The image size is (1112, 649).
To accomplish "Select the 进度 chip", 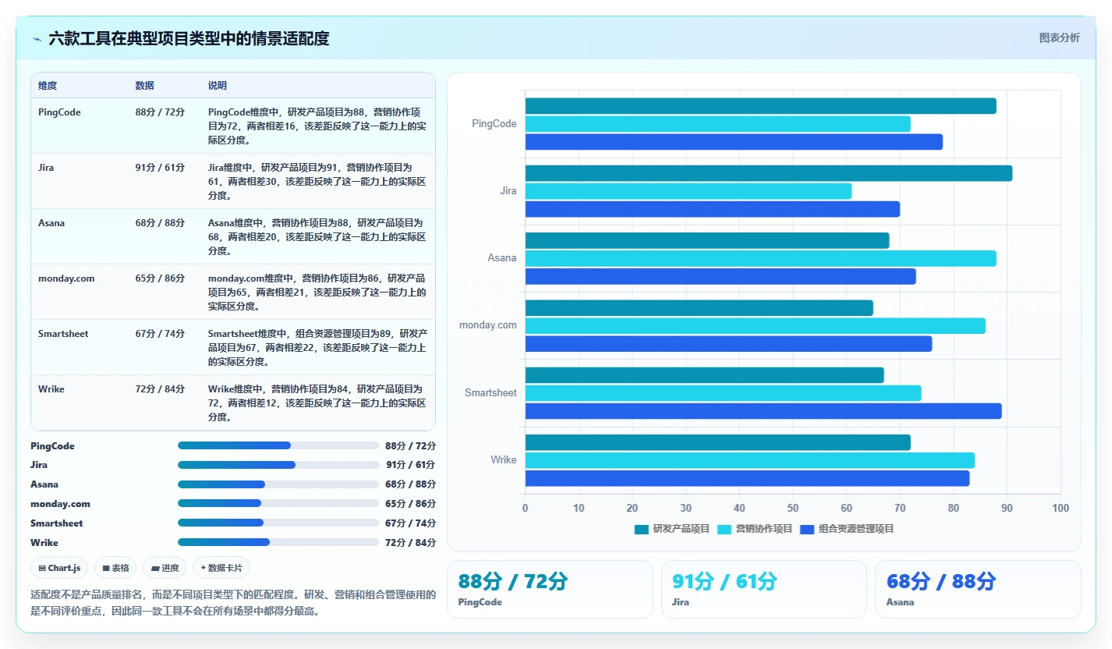I will tap(165, 568).
